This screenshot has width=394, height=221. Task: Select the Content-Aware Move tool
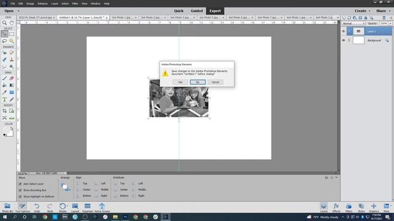[4, 118]
